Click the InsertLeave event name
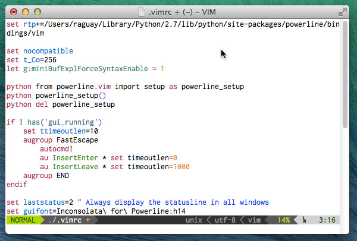Viewport: 357px width, 241px height. point(75,167)
